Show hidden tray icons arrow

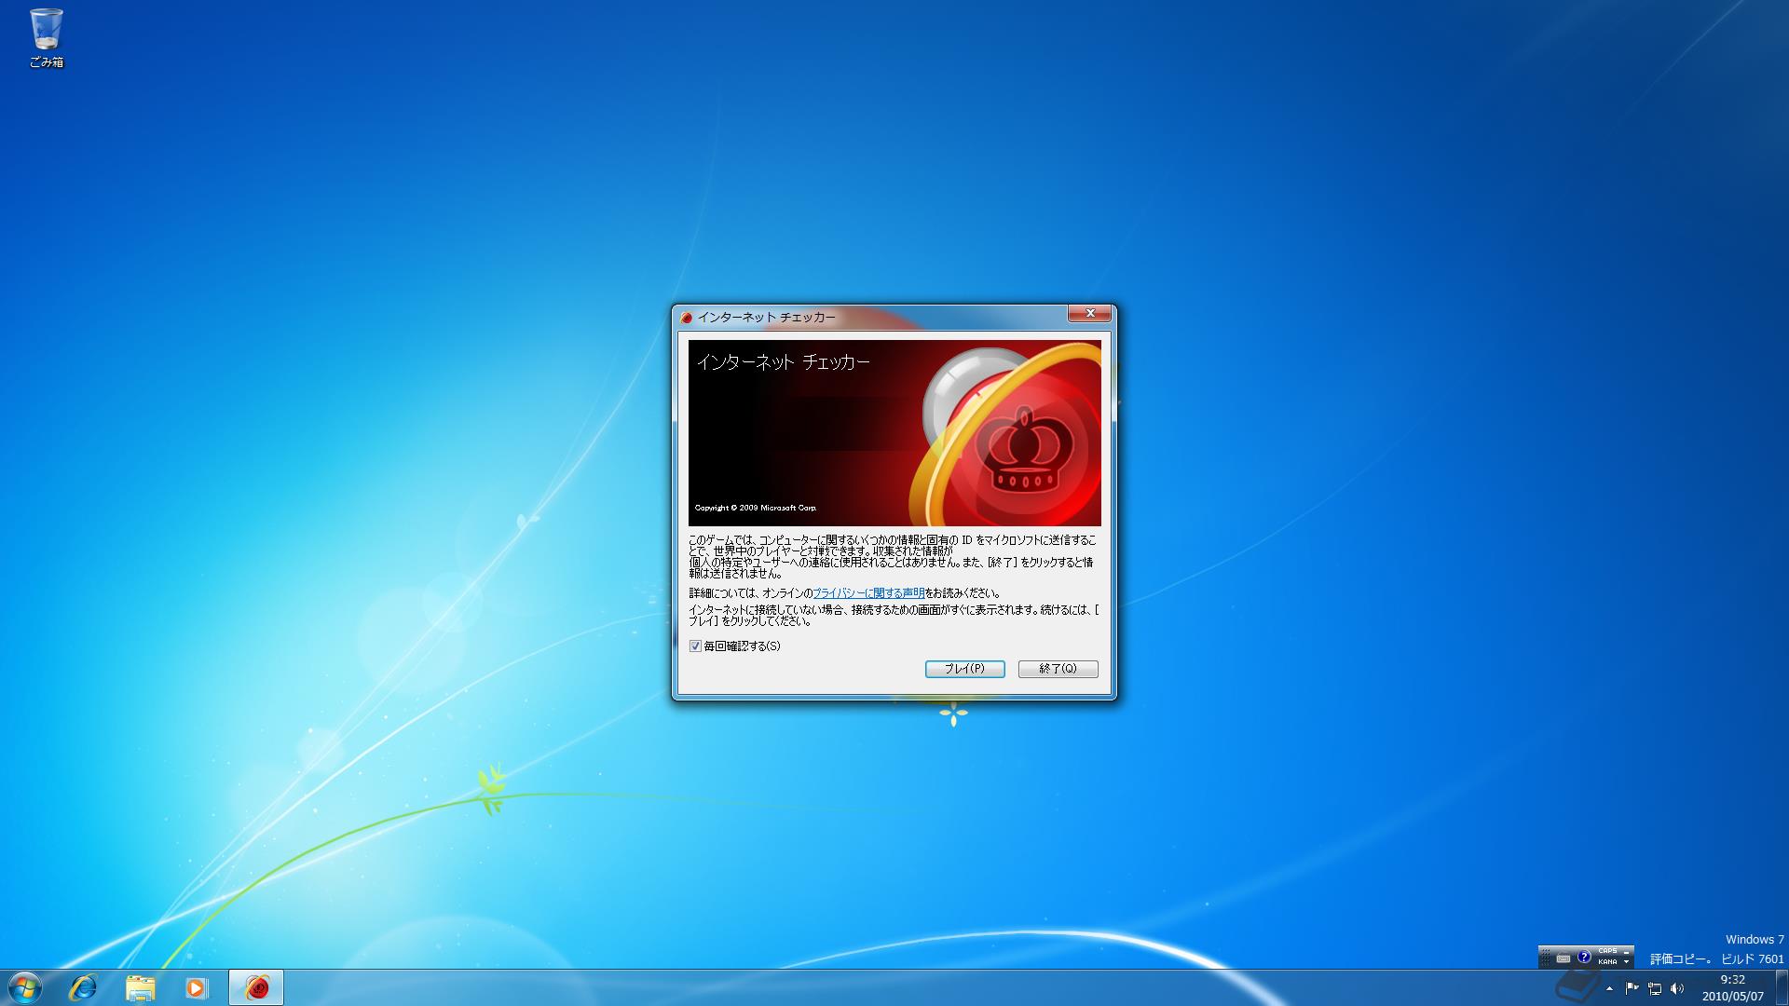coord(1609,988)
